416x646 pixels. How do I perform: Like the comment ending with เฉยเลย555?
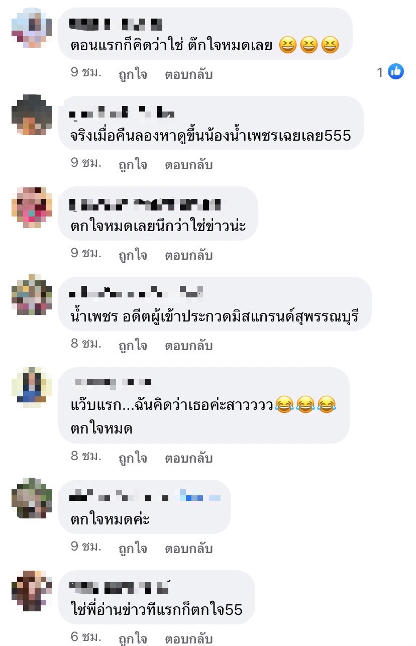click(133, 165)
